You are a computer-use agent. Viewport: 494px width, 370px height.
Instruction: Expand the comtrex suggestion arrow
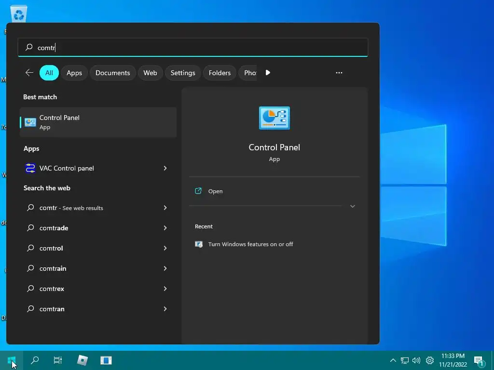[x=165, y=289]
